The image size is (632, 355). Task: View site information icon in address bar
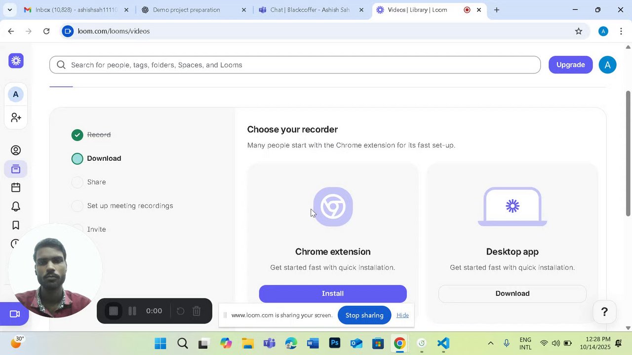tap(68, 31)
